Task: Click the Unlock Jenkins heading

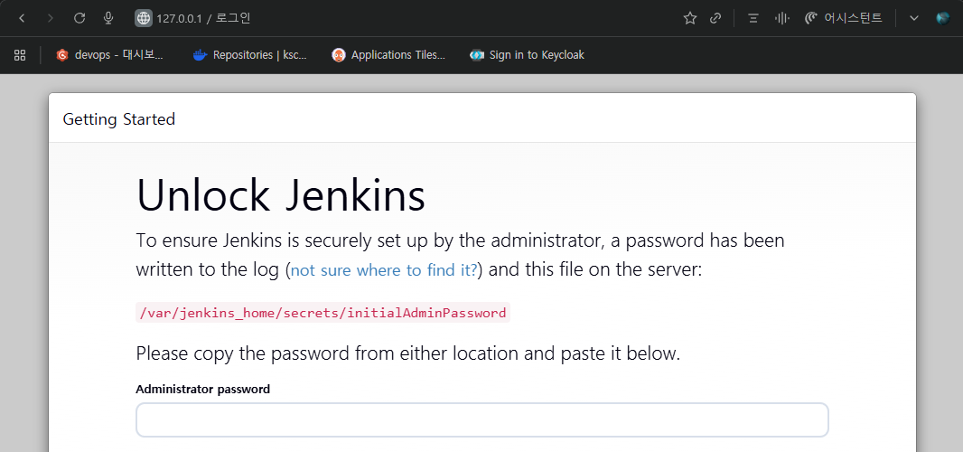Action: tap(281, 195)
